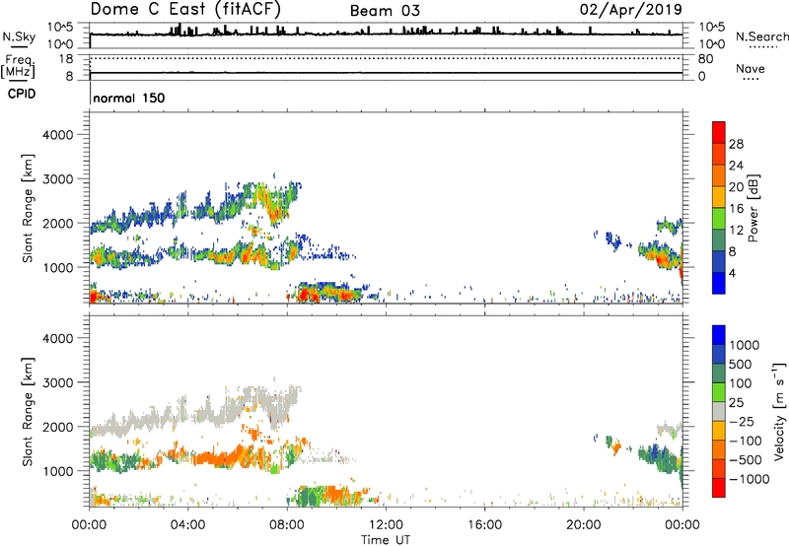Click the "3000" tick on power panel
This screenshot has height=546, width=789.
58,179
